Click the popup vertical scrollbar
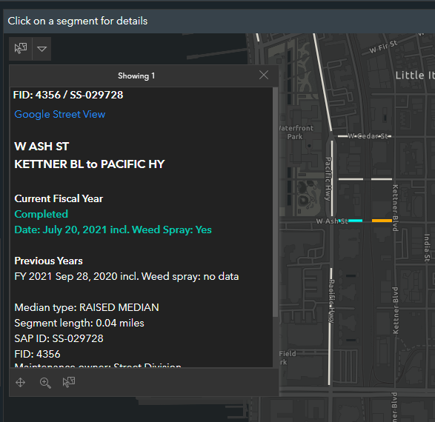 [x=275, y=202]
